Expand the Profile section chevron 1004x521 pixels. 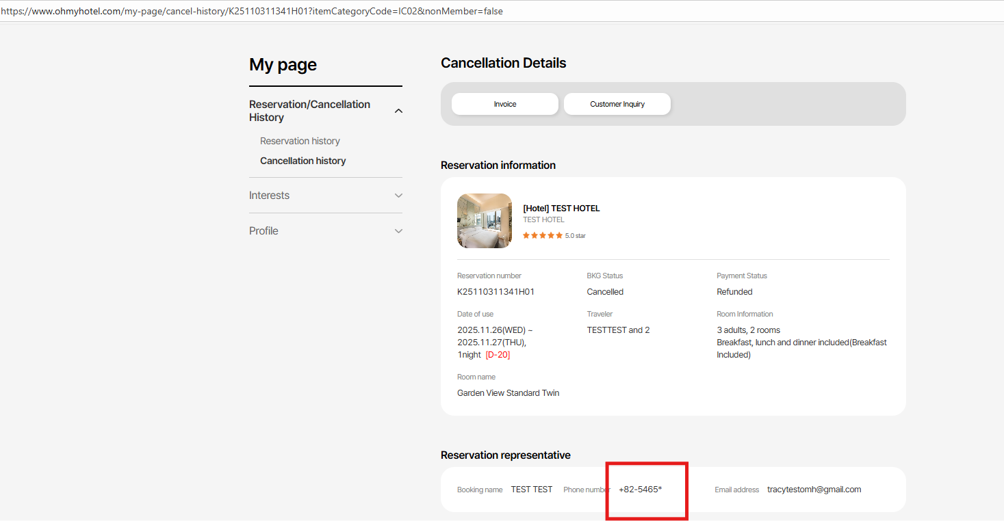pos(399,231)
